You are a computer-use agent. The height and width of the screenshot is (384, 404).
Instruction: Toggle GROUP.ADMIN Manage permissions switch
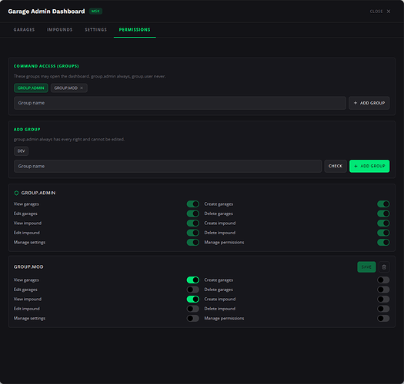click(x=383, y=242)
